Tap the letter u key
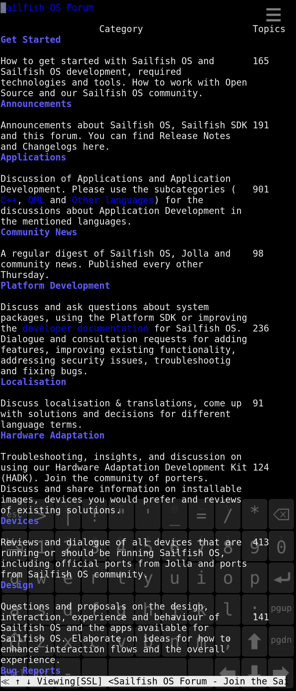 174,578
